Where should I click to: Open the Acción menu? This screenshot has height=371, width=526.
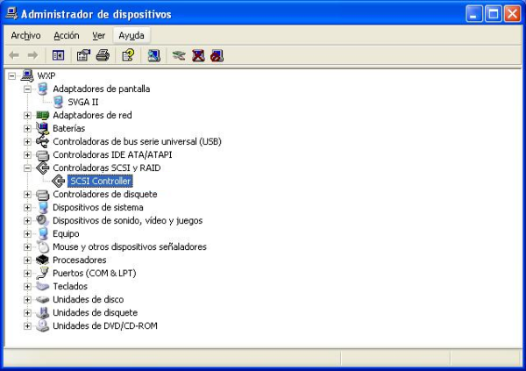pyautogui.click(x=66, y=35)
